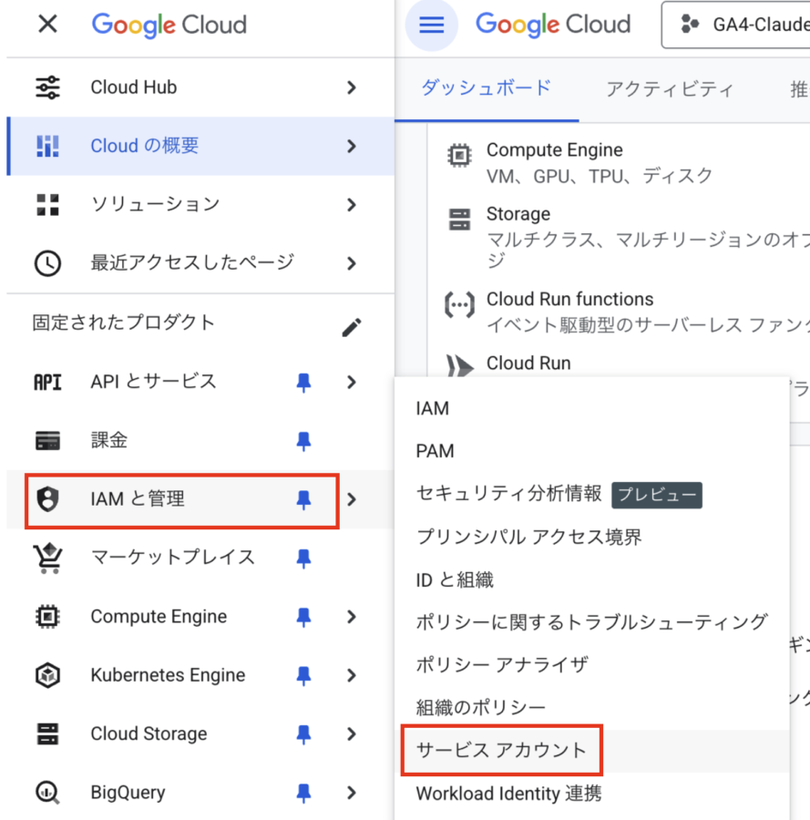
Task: Click the Cloud Hub sliders icon
Action: coord(47,87)
